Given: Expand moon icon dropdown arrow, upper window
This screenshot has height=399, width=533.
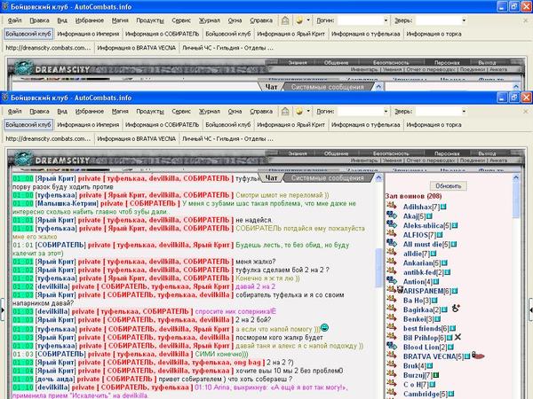Looking at the screenshot, I should click(x=308, y=20).
